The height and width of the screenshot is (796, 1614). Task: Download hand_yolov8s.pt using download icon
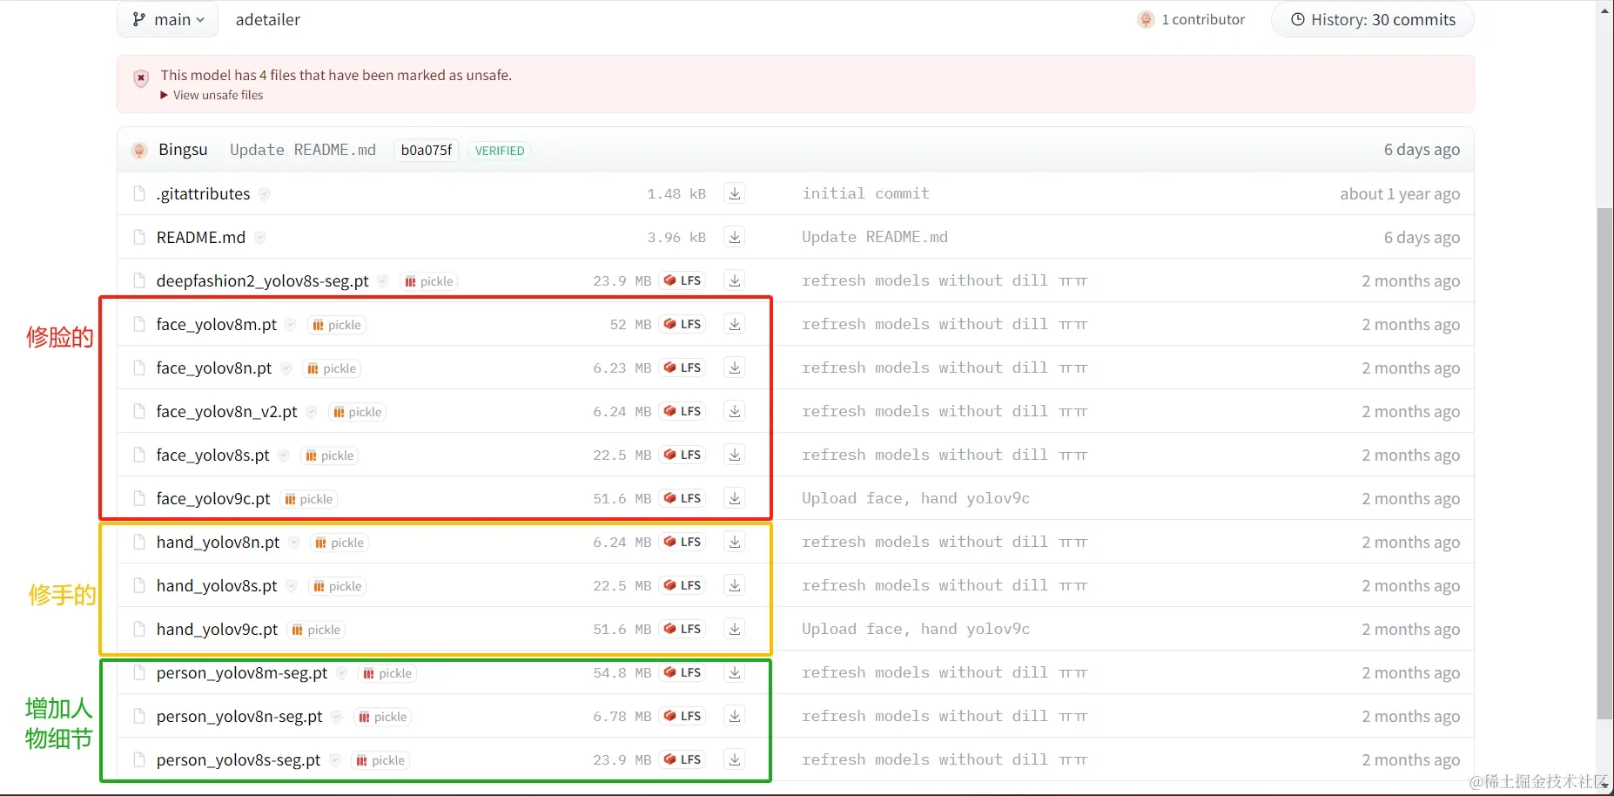[735, 585]
